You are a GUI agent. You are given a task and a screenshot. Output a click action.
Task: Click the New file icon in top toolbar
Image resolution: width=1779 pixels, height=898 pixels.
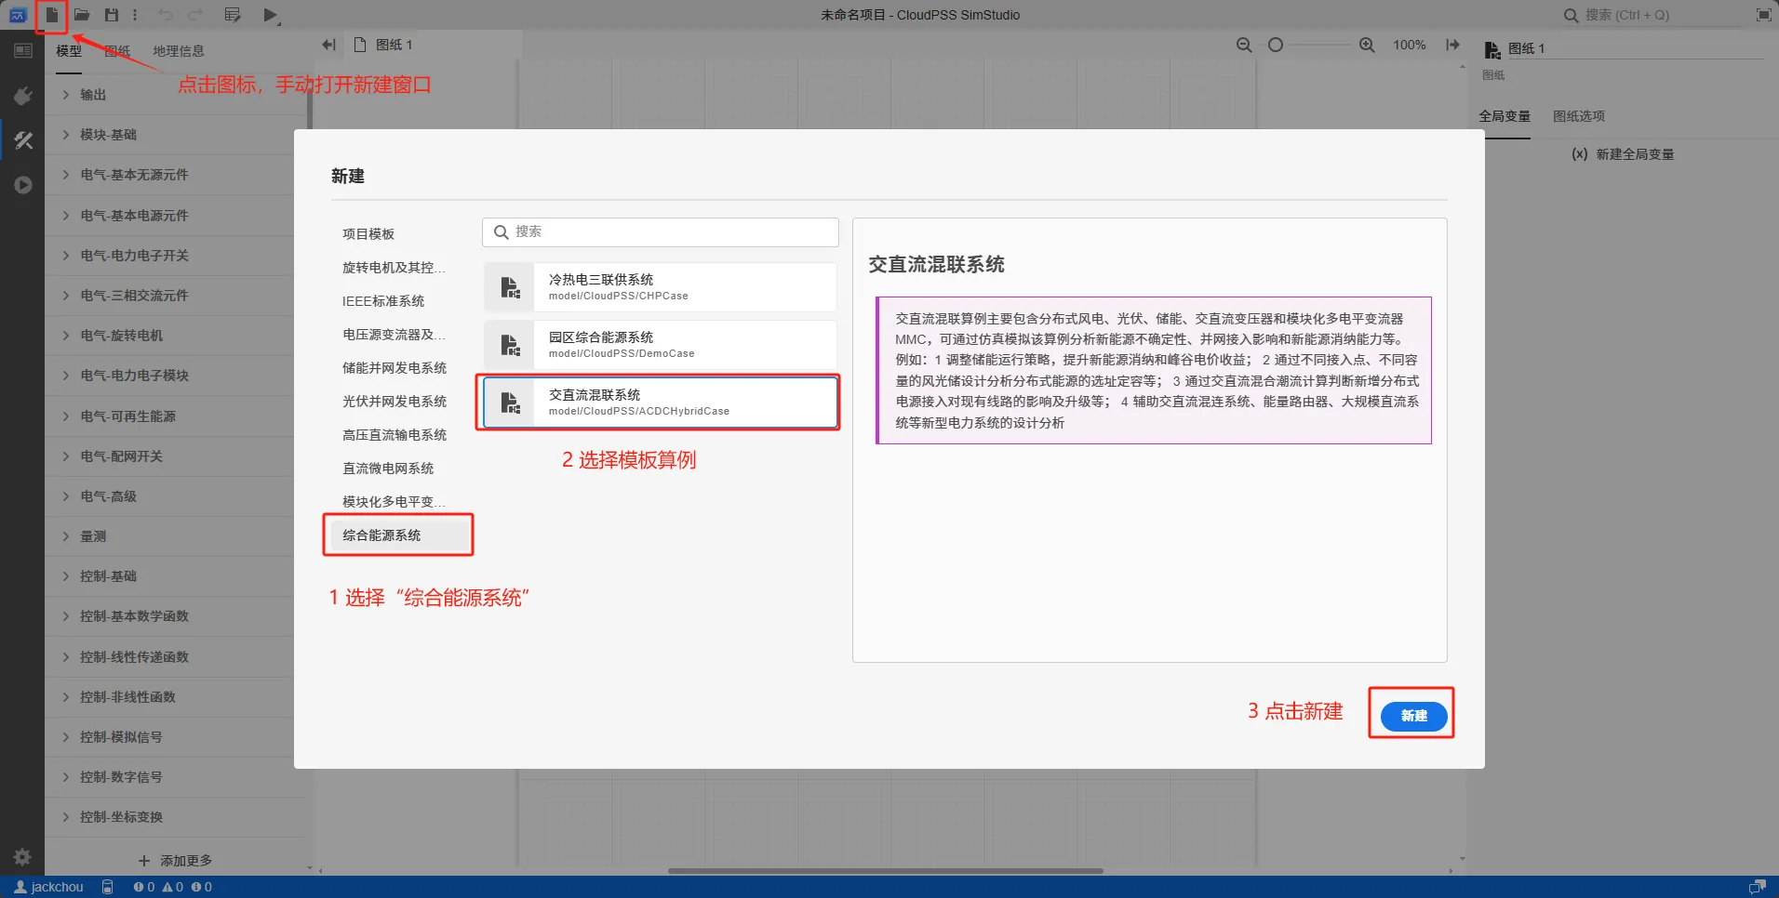click(52, 15)
